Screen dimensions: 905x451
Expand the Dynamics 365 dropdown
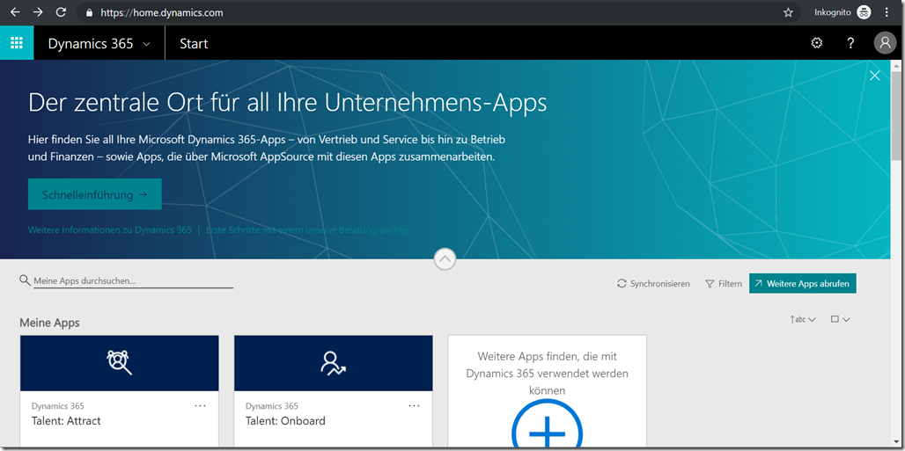(x=146, y=44)
